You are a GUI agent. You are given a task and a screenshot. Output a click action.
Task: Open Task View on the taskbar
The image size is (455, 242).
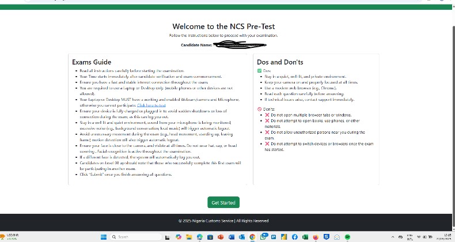click(167, 237)
